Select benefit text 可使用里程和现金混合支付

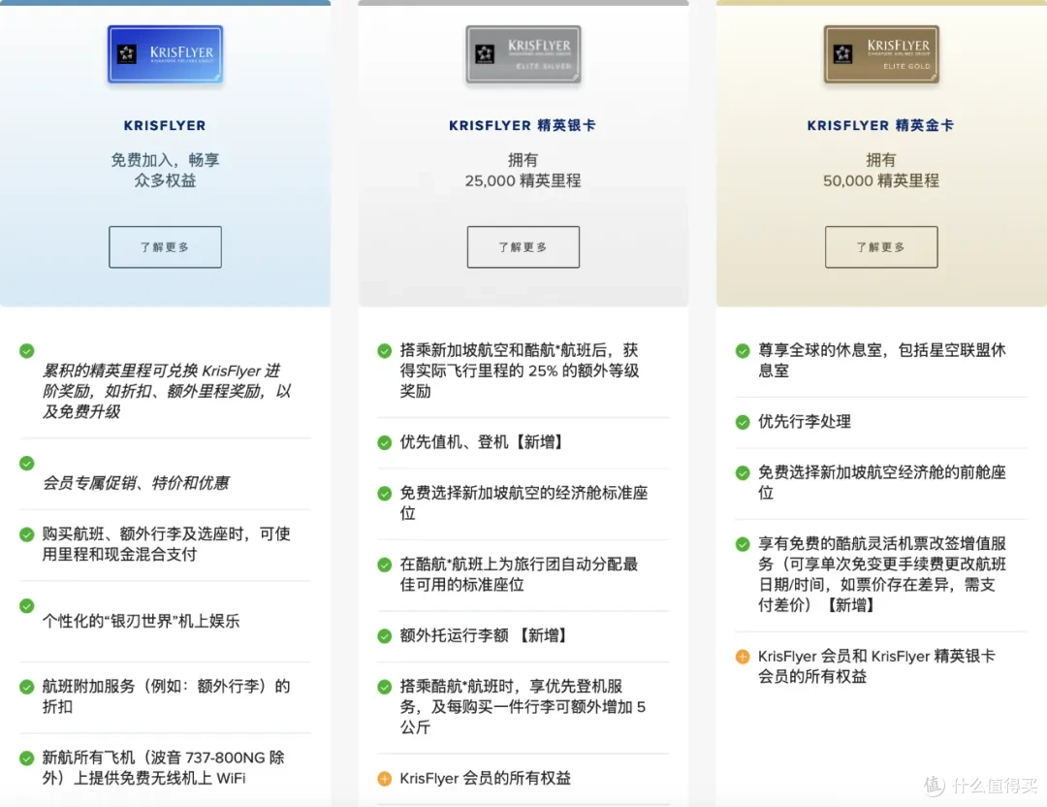(167, 544)
